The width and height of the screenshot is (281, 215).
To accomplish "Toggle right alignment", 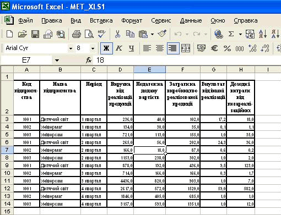I will (173, 48).
